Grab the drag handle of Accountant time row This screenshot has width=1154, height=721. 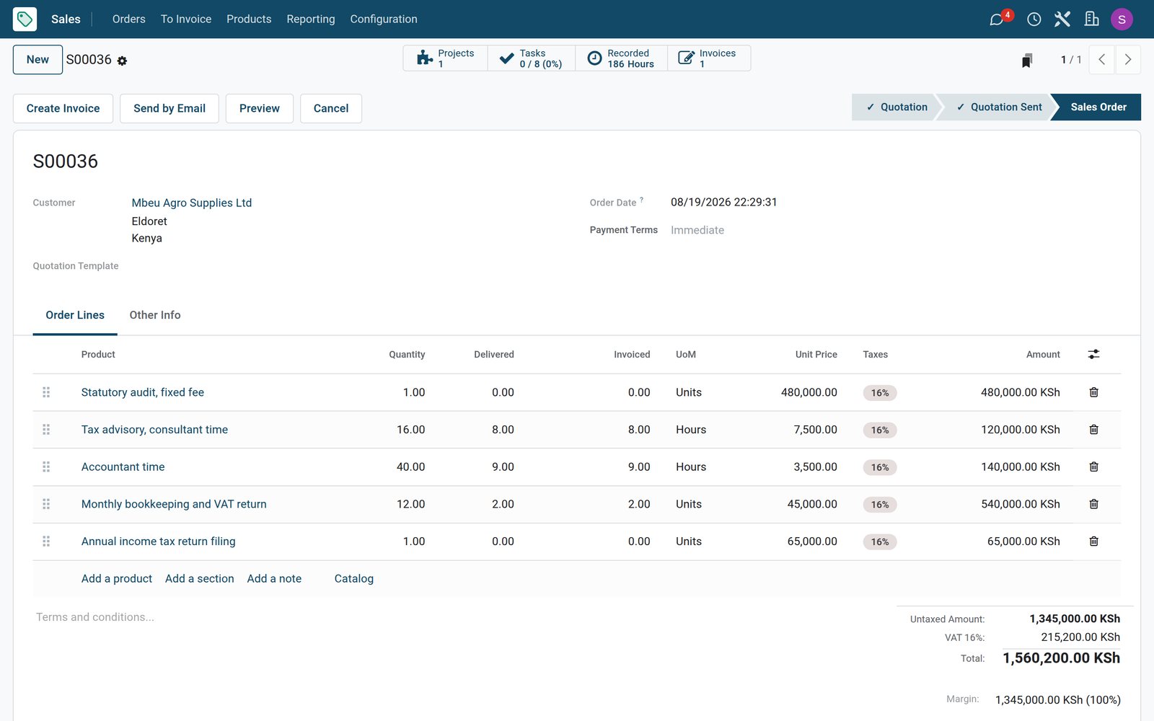[x=46, y=467]
